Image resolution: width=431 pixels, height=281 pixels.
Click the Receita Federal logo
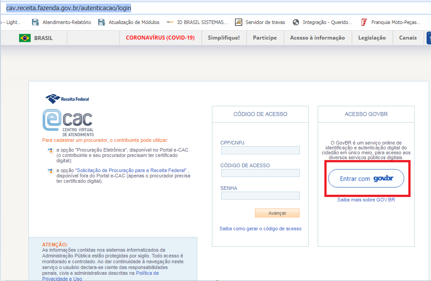click(68, 99)
